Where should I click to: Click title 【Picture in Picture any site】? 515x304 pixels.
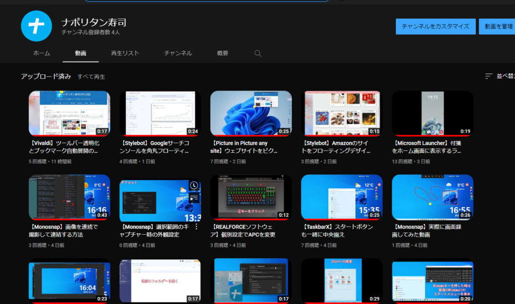tap(244, 147)
